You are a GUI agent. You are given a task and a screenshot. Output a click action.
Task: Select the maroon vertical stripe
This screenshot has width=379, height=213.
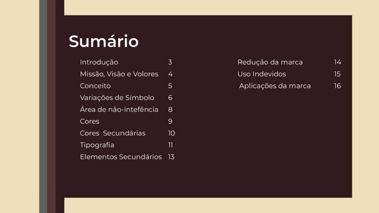(x=51, y=106)
